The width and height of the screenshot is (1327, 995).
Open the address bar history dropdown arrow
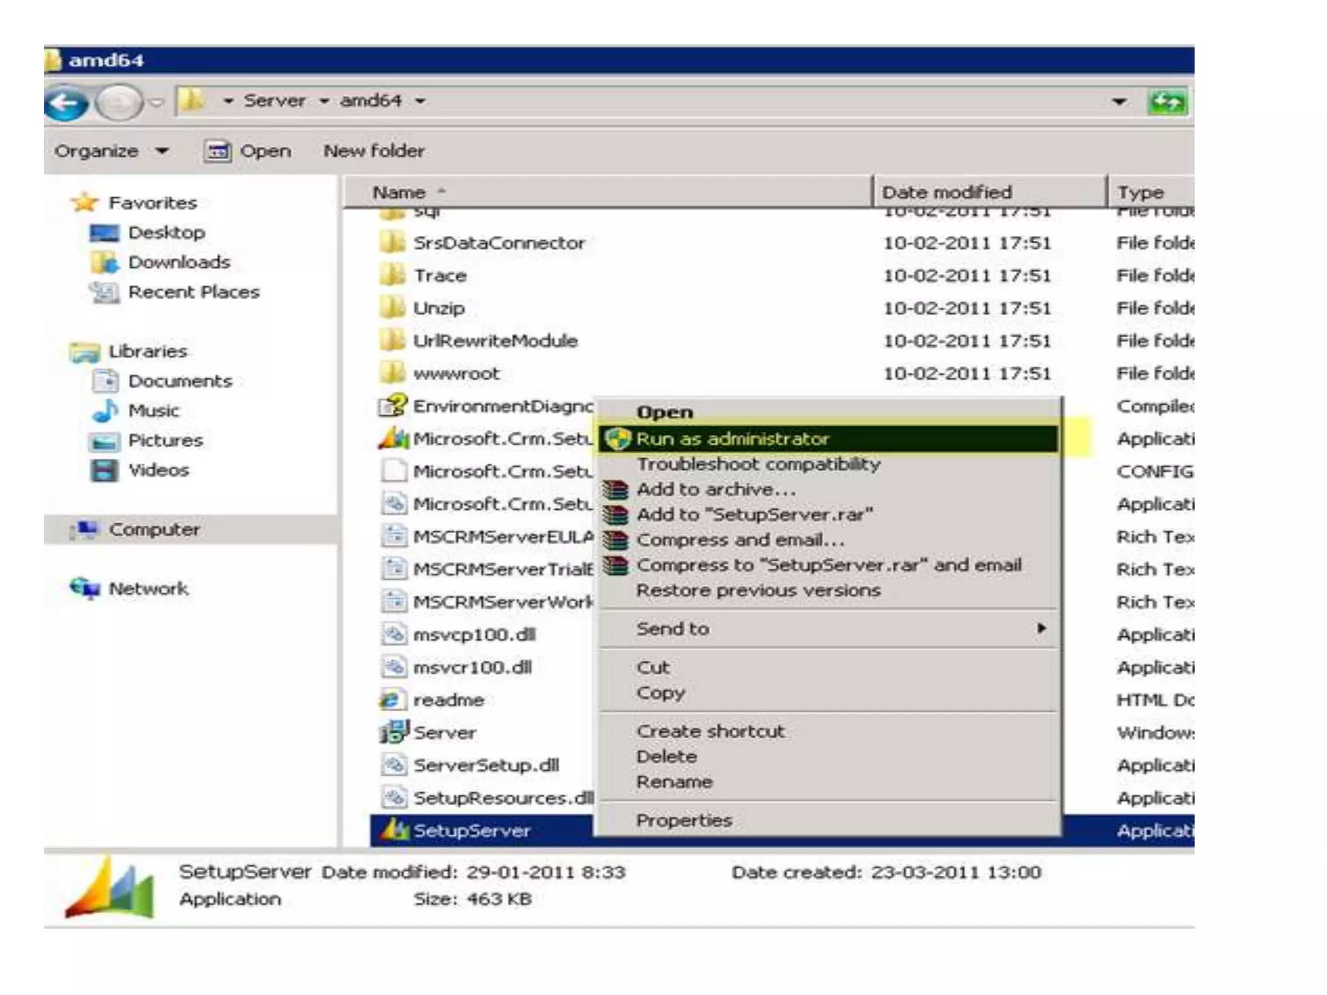pyautogui.click(x=1118, y=102)
